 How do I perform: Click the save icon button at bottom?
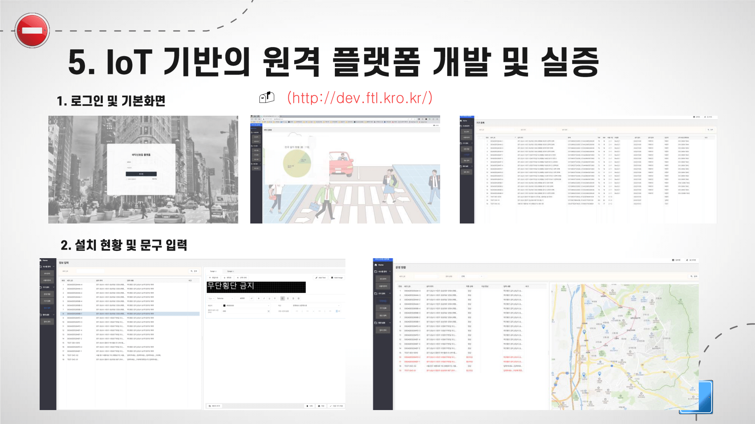[x=321, y=406]
